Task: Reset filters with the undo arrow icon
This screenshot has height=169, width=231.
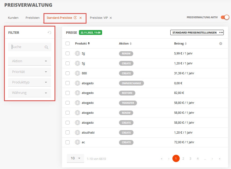Action: pos(49,32)
